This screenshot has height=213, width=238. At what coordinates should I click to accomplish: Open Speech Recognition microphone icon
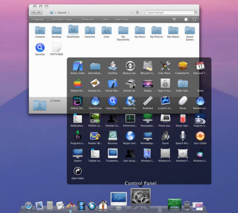pos(183,136)
